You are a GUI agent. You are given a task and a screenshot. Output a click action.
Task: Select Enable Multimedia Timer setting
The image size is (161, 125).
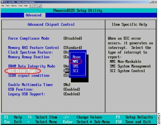point(31,85)
